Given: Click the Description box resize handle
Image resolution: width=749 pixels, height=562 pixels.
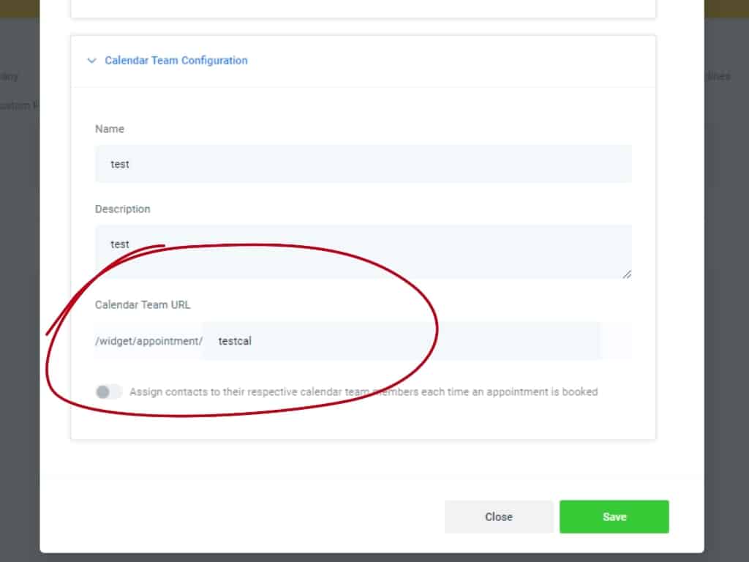Looking at the screenshot, I should (627, 274).
